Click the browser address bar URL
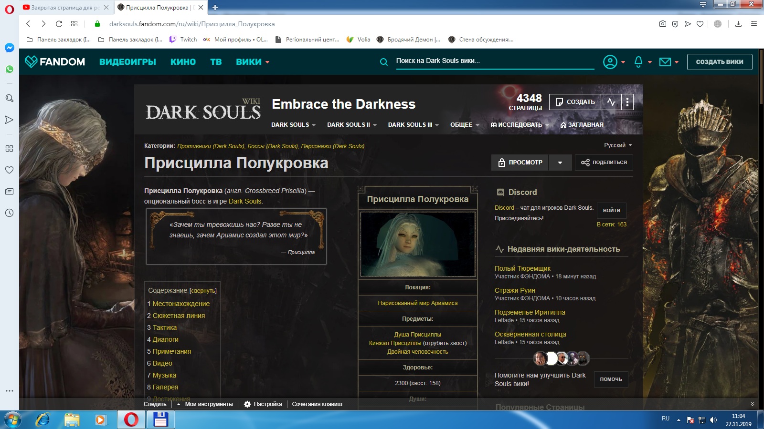Viewport: 764px width, 429px height. (x=192, y=24)
